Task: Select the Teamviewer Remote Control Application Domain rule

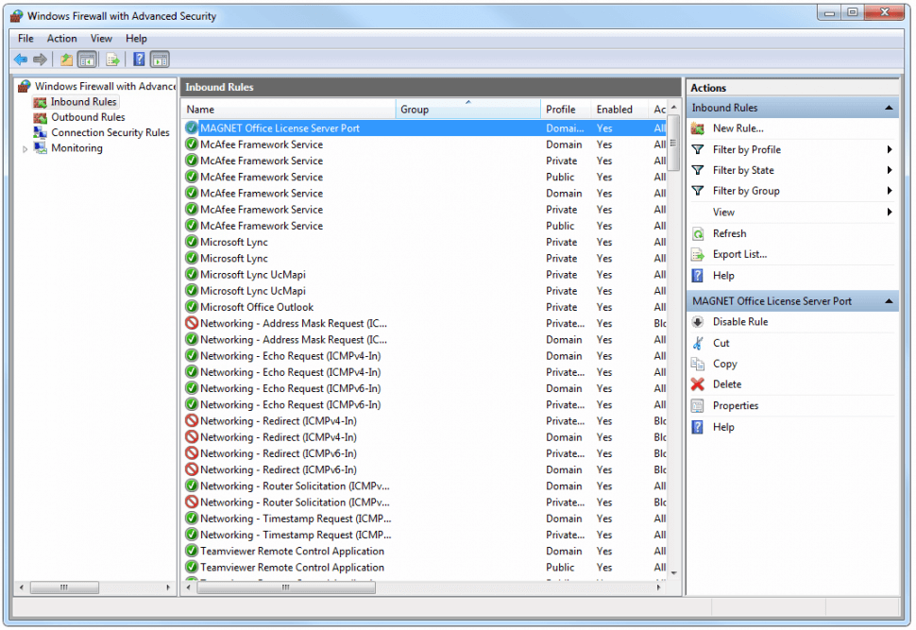Action: (x=424, y=551)
